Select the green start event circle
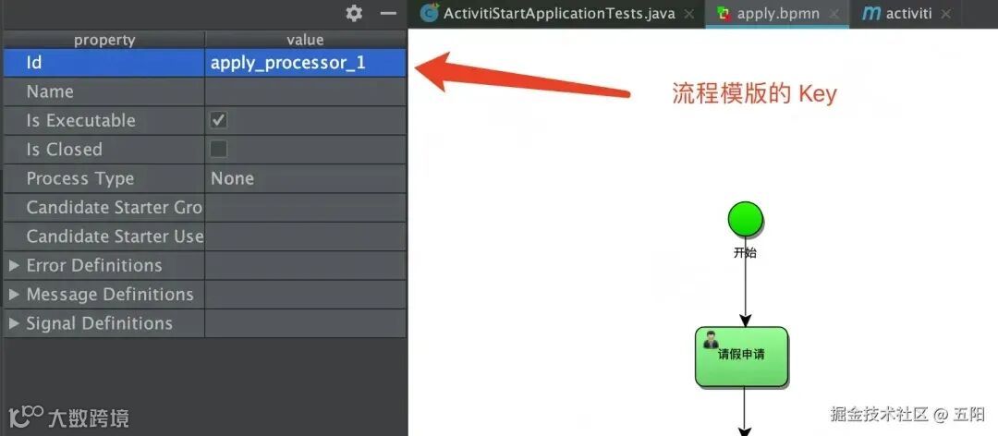 point(746,220)
